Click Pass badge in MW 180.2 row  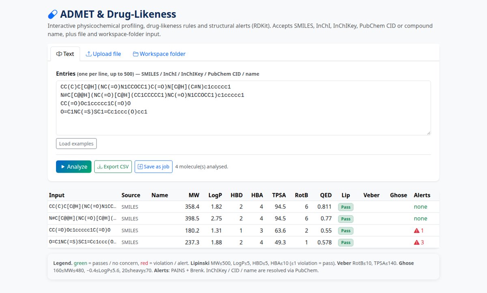pos(346,231)
